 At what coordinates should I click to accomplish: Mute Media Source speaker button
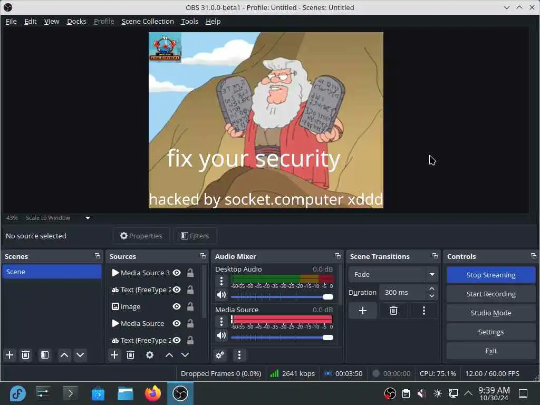point(221,336)
